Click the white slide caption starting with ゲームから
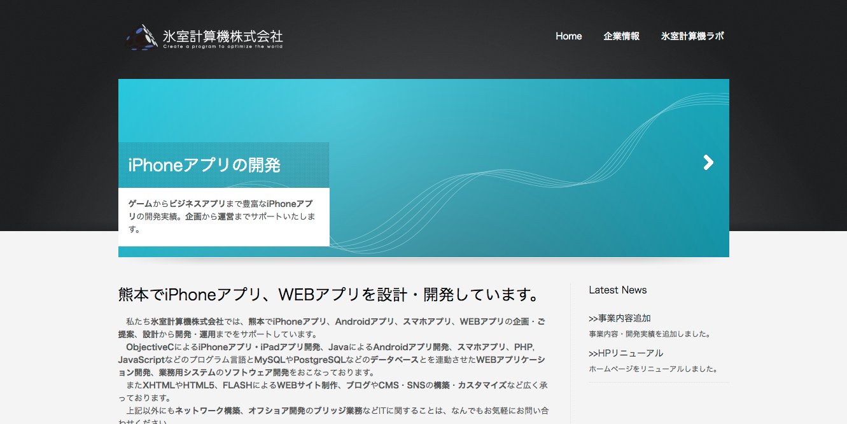Screen dimensions: 847x424 click(223, 216)
